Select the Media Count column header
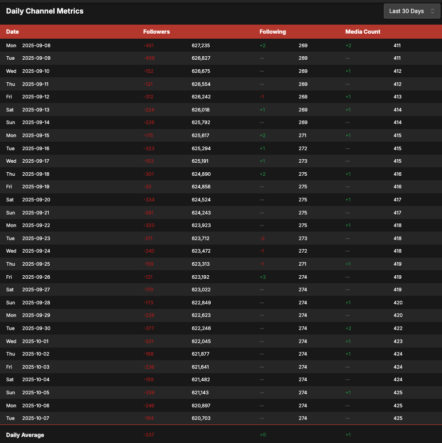442x443 pixels. point(363,32)
